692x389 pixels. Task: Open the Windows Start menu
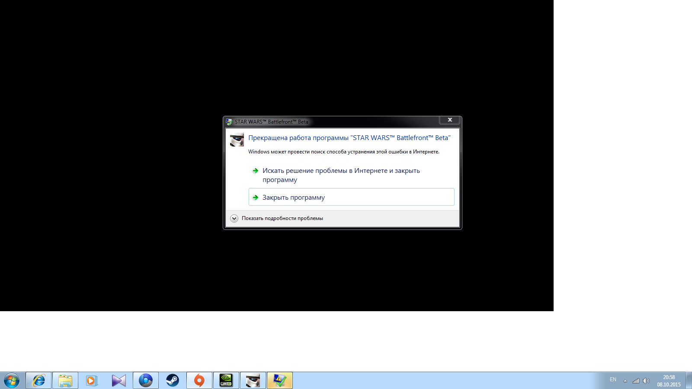pyautogui.click(x=12, y=380)
